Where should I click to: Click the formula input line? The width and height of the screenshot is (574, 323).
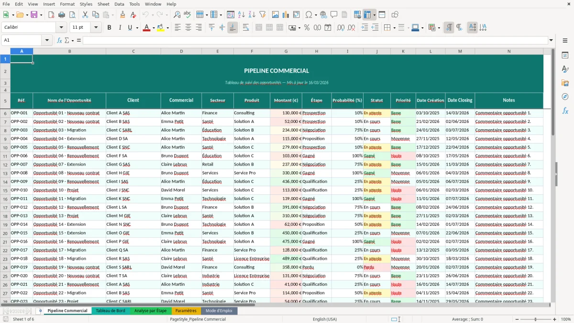point(315,40)
